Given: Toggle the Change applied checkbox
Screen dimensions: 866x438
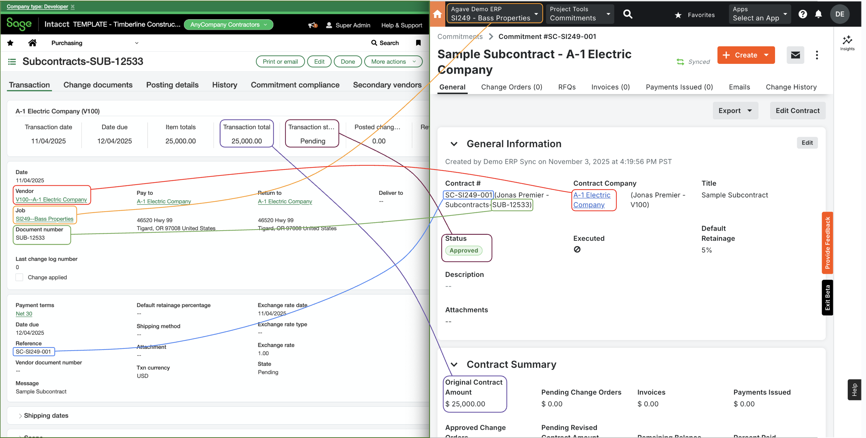Looking at the screenshot, I should [x=19, y=277].
